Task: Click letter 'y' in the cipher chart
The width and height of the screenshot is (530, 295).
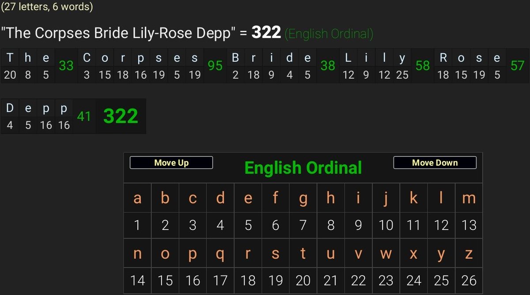Action: pos(441,253)
